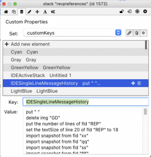Open the Basic properties home tab
Screen dimensions: 151x157
[x=6, y=12]
